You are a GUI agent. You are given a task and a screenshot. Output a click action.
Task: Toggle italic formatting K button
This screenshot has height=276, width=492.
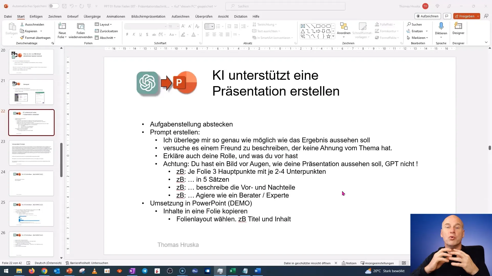(134, 34)
